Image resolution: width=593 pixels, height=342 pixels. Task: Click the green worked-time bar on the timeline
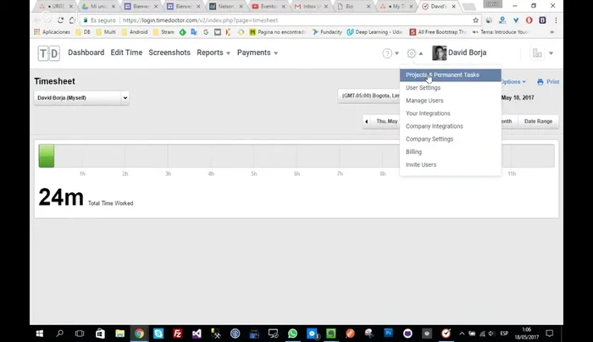[47, 156]
